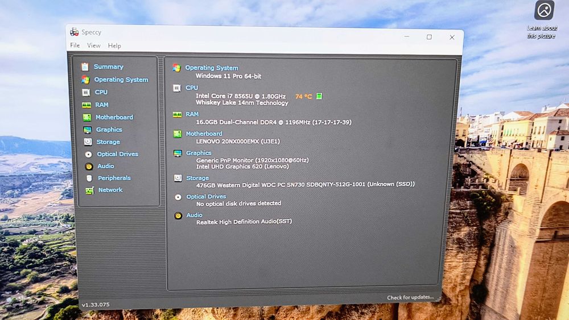Open the Help menu
The image size is (569, 320).
point(114,45)
